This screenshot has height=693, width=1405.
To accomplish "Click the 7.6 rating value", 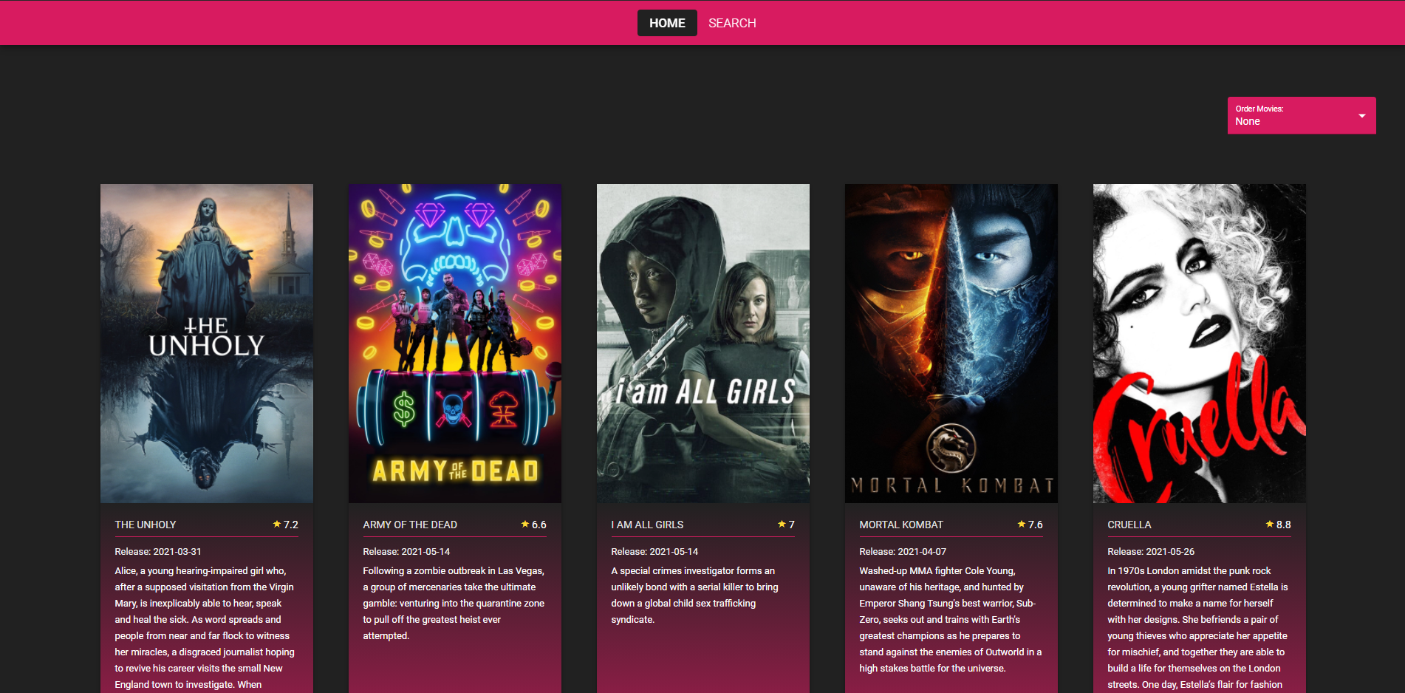I will click(x=1036, y=525).
